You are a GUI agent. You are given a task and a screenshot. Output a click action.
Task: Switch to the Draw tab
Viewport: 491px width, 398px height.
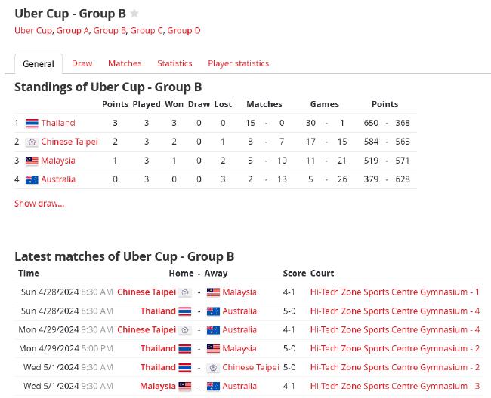[82, 63]
